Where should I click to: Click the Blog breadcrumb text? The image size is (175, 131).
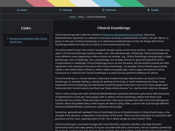(81, 17)
